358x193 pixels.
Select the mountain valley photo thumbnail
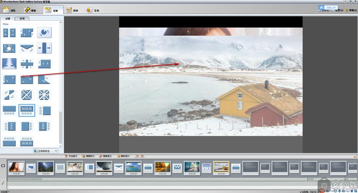(x=45, y=168)
